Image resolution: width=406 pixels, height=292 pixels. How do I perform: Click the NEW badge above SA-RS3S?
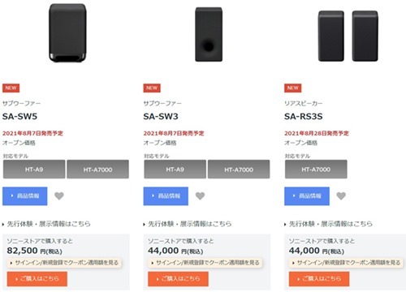pos(293,88)
